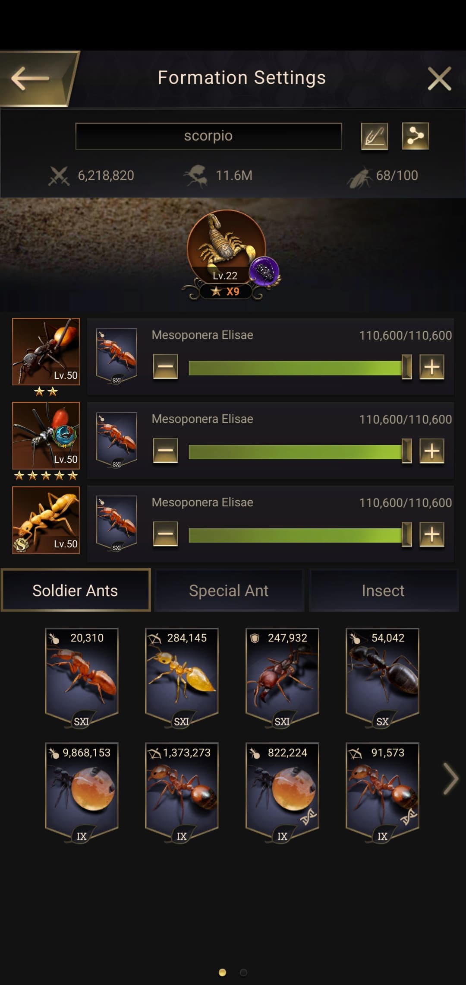Click the edit formation name pencil icon
Screen dimensions: 466x985
click(x=374, y=136)
